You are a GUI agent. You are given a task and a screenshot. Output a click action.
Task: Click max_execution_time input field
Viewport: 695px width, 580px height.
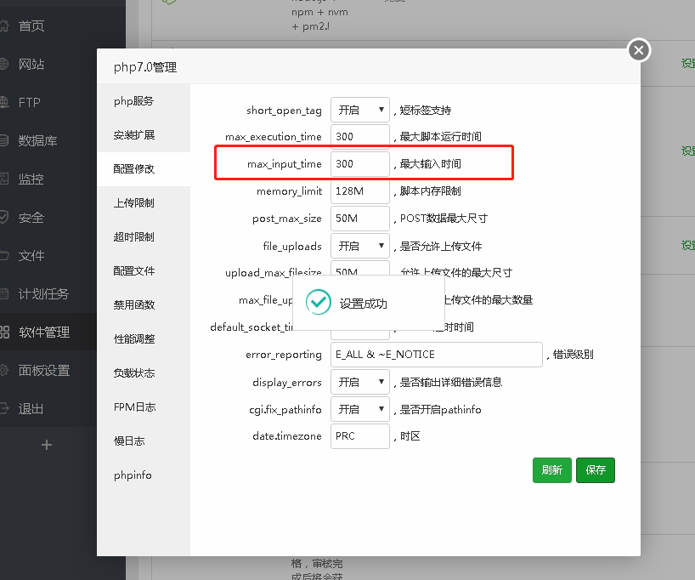point(360,137)
